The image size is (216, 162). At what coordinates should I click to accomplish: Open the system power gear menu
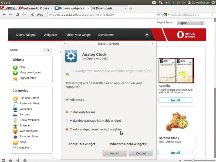click(213, 2)
